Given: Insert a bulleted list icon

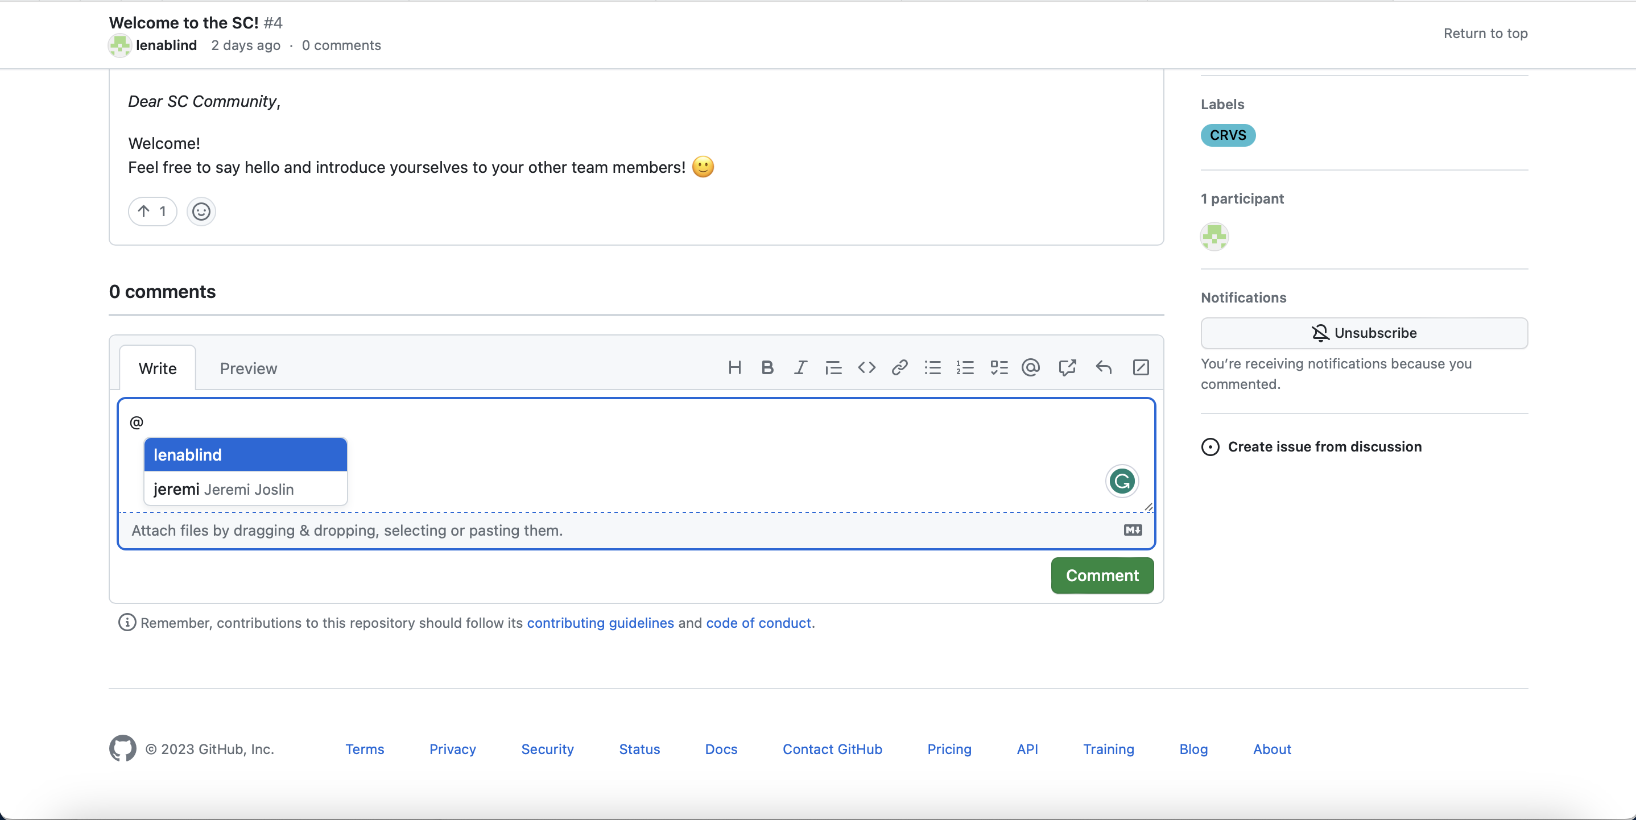Looking at the screenshot, I should (932, 367).
